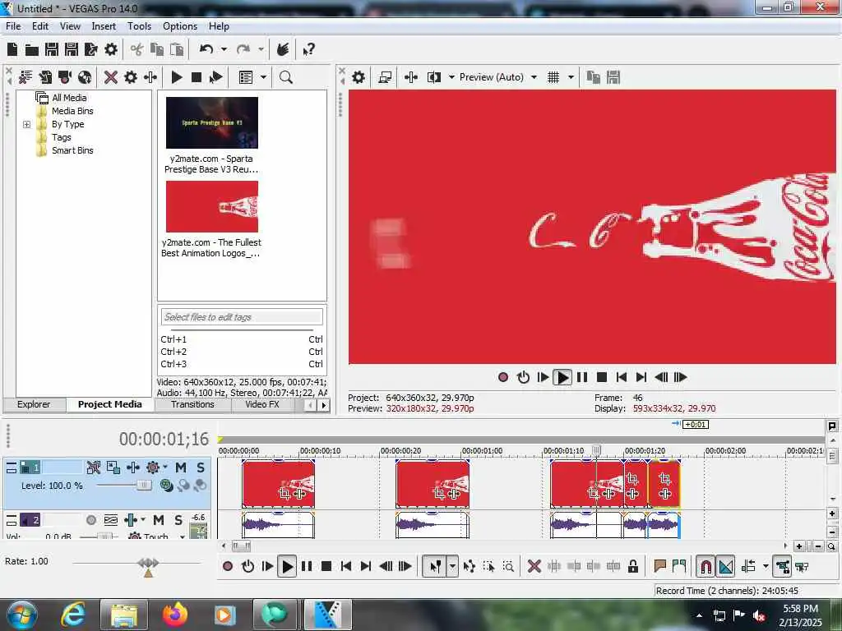The height and width of the screenshot is (631, 842).
Task: Select the Envelope edit tool
Action: click(x=469, y=566)
